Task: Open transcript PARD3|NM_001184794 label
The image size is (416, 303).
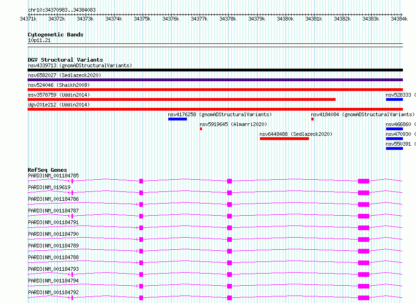Action: pos(53,281)
